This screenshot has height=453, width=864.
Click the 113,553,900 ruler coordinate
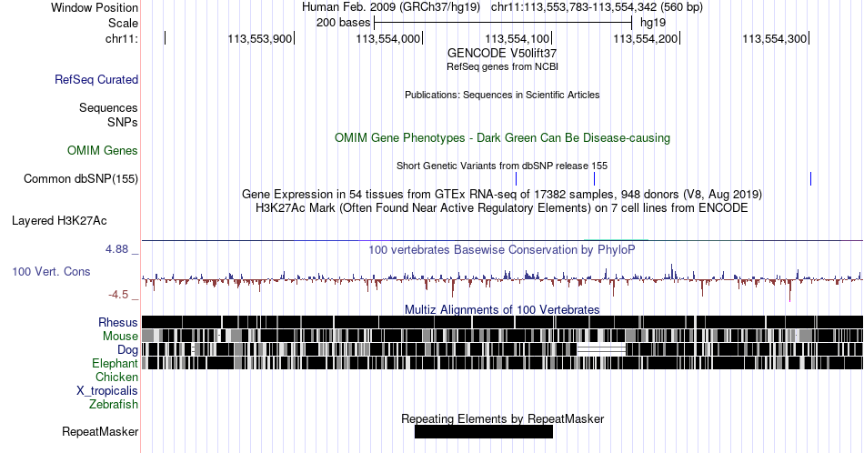(259, 38)
